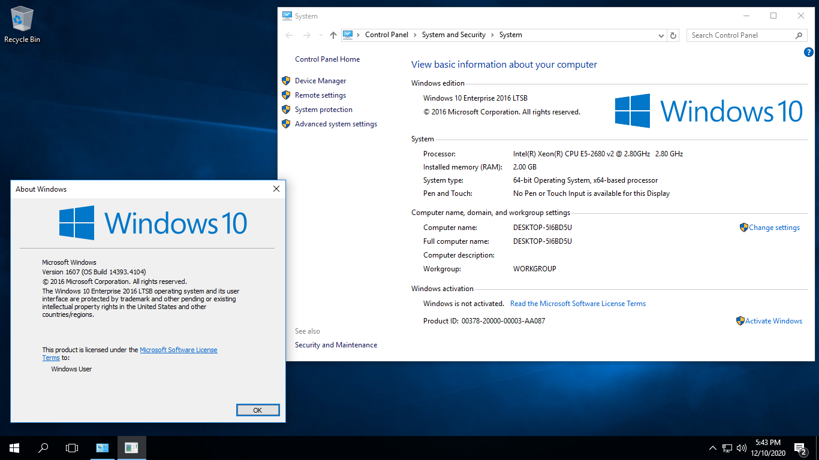Open the Recycle Bin desktop icon
Image resolution: width=819 pixels, height=460 pixels.
(x=22, y=25)
